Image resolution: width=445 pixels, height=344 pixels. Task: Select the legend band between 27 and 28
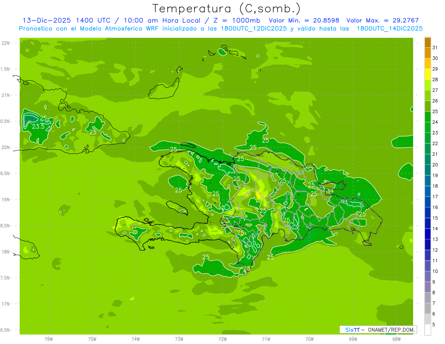(428, 85)
